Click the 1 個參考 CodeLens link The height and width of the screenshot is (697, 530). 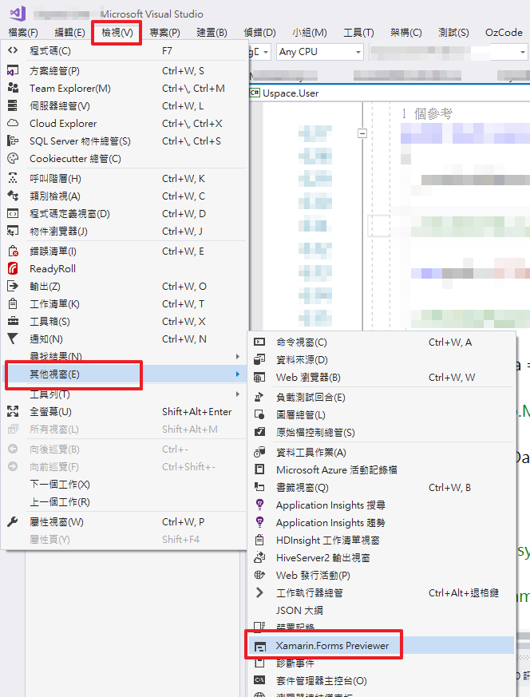point(427,114)
